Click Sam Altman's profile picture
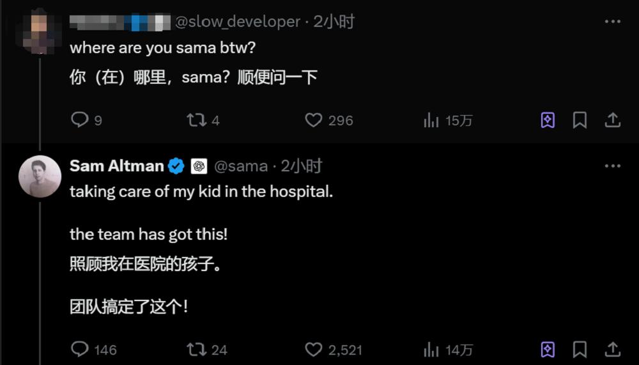Screen dimensions: 639x365 coord(40,176)
